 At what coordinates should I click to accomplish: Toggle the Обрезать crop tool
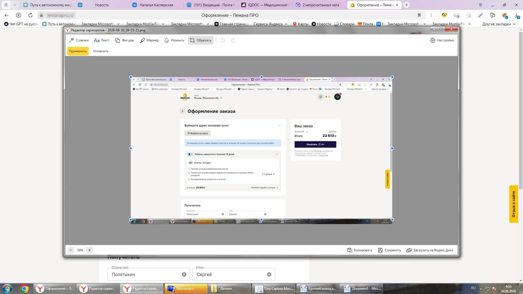(200, 40)
